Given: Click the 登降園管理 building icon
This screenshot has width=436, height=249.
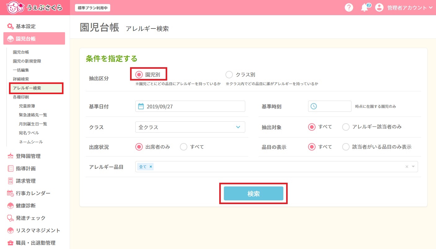Looking at the screenshot, I should (x=10, y=156).
